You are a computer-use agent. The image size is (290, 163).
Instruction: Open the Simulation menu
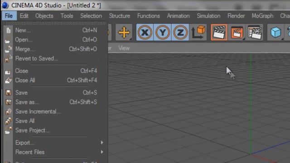pos(208,16)
